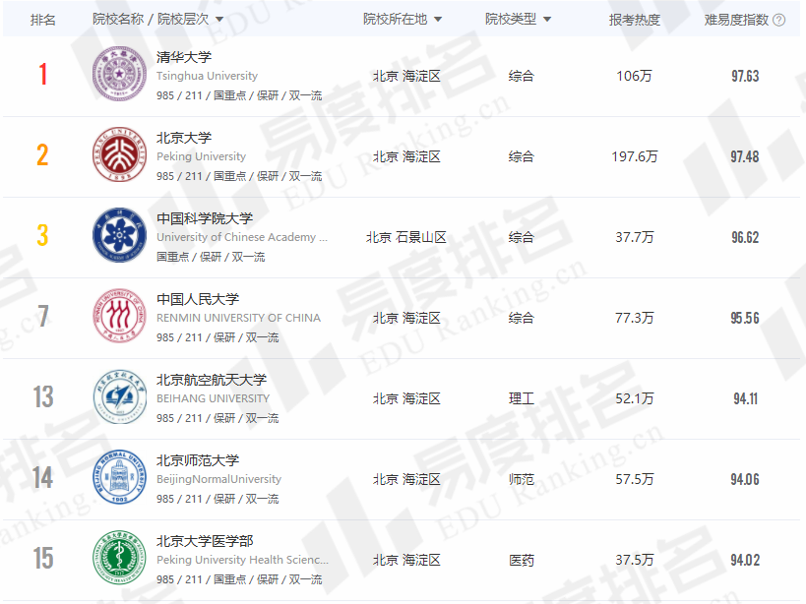
Task: Open the 北京大学 name link
Action: [184, 138]
